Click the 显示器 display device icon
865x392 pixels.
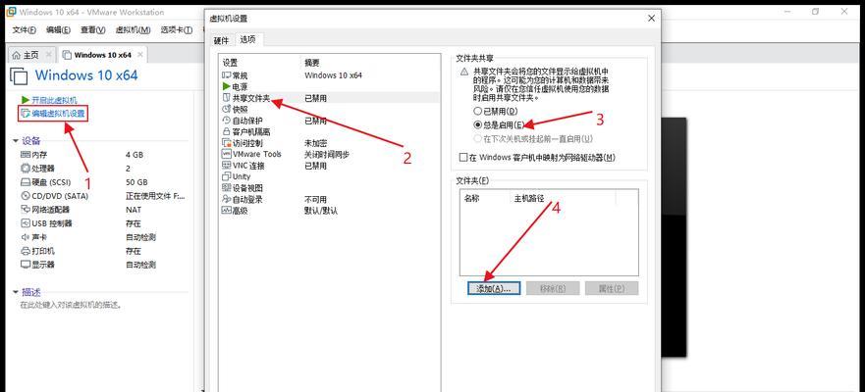26,265
